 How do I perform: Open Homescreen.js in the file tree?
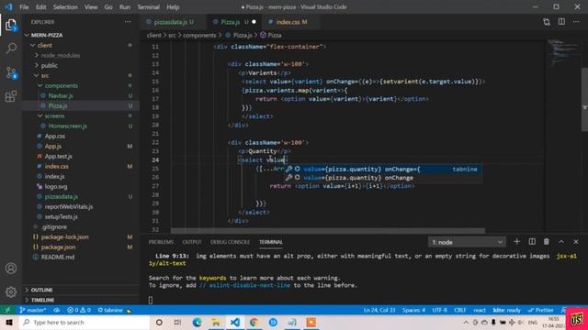click(81, 126)
